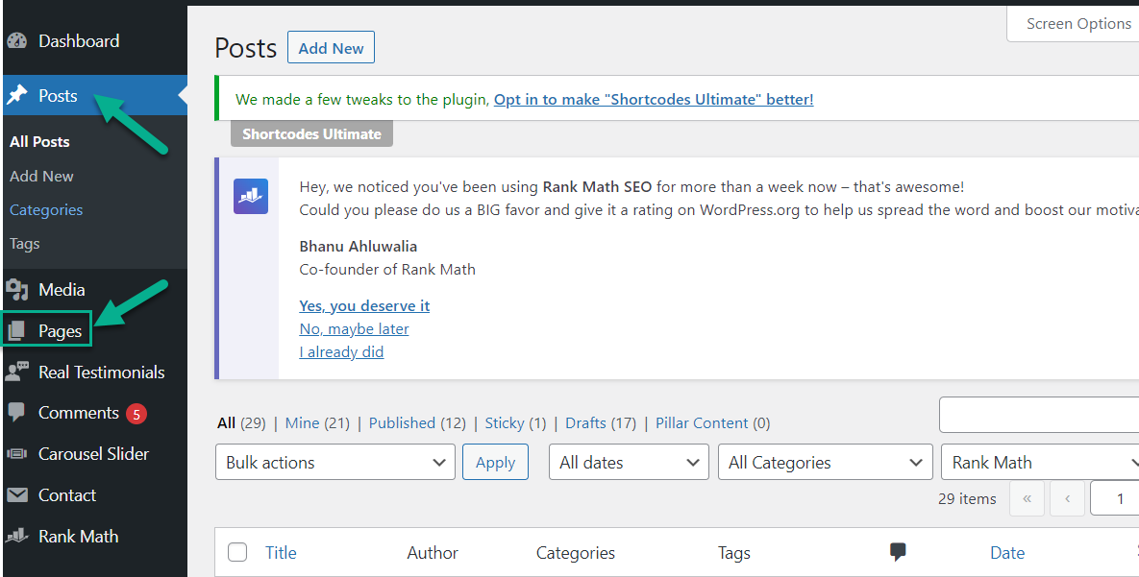The width and height of the screenshot is (1139, 577).
Task: Click the Shortcodes Ultimate label button
Action: coord(311,134)
